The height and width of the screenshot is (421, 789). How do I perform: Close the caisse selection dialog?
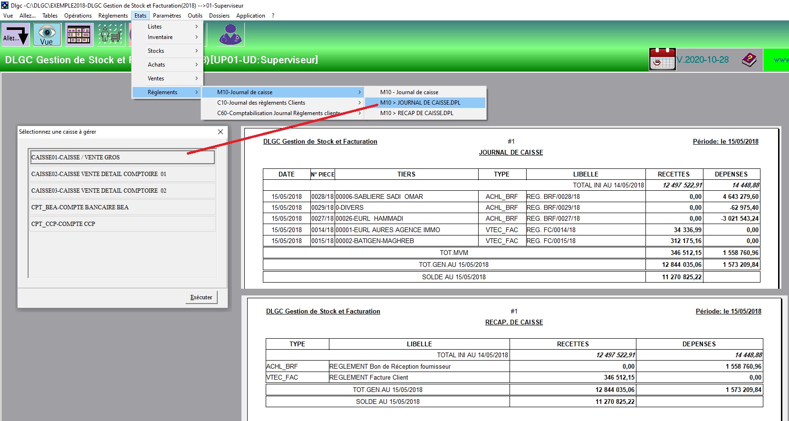coord(221,132)
